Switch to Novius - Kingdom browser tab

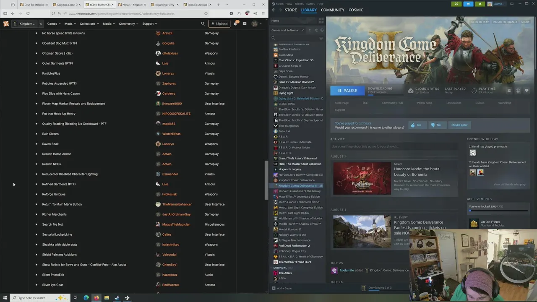click(x=132, y=5)
